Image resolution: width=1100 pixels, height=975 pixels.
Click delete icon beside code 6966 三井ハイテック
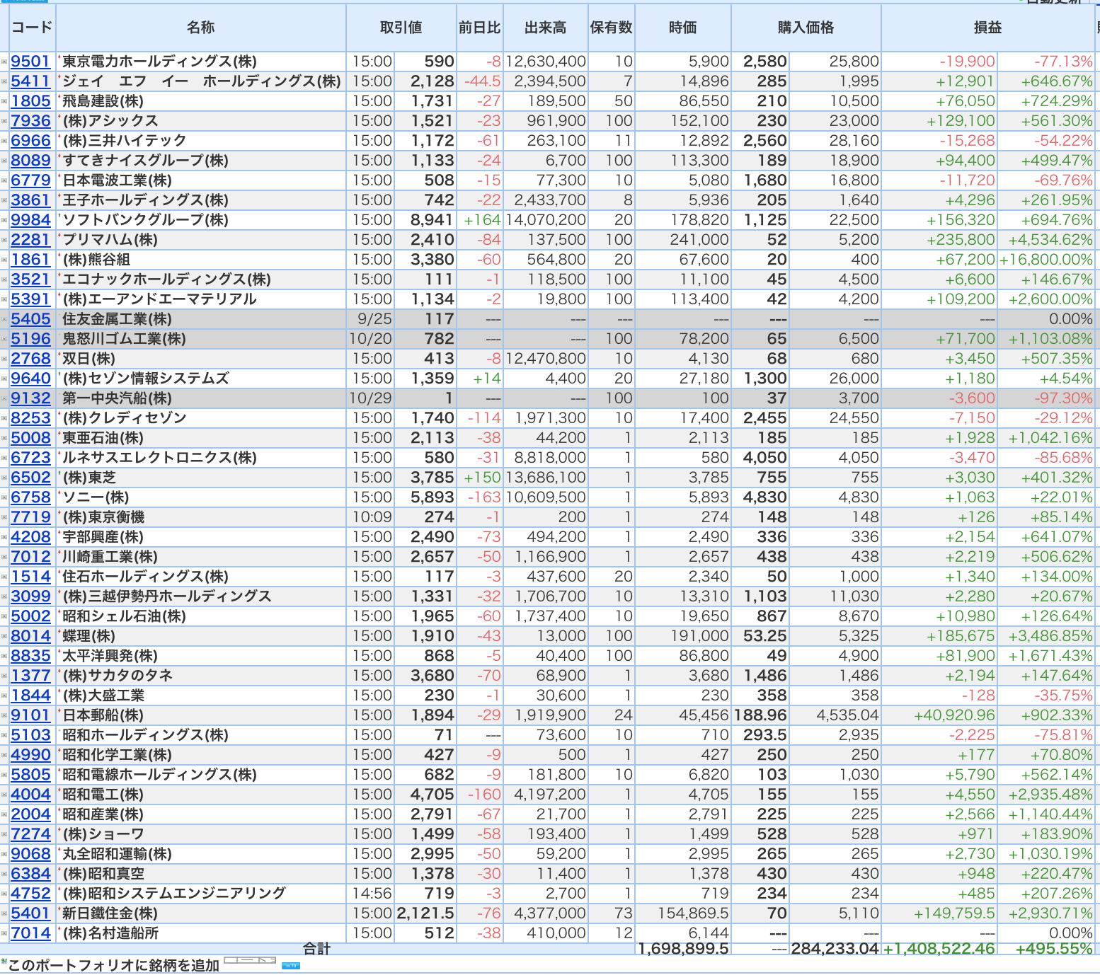click(4, 142)
